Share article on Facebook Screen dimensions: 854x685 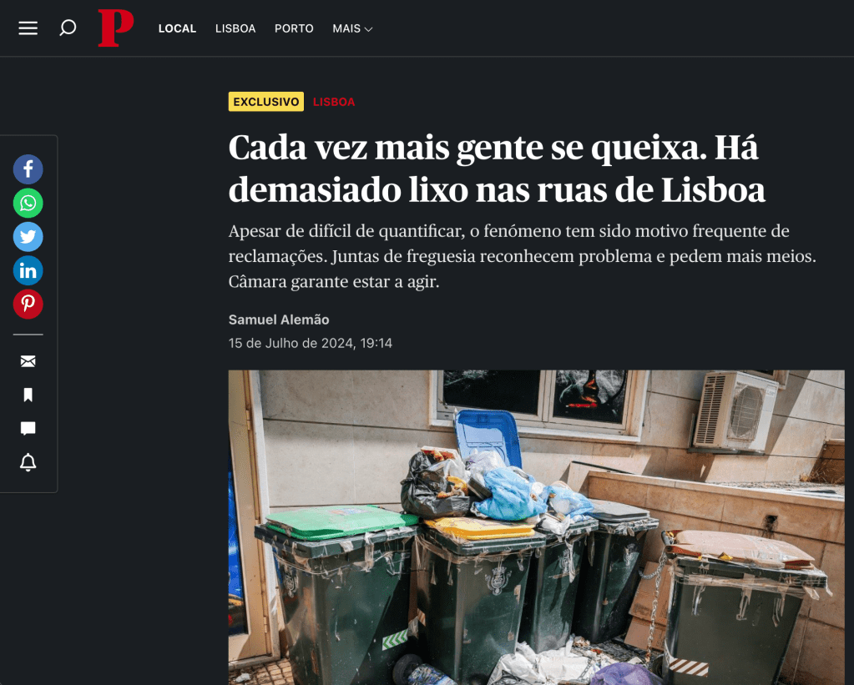[28, 169]
